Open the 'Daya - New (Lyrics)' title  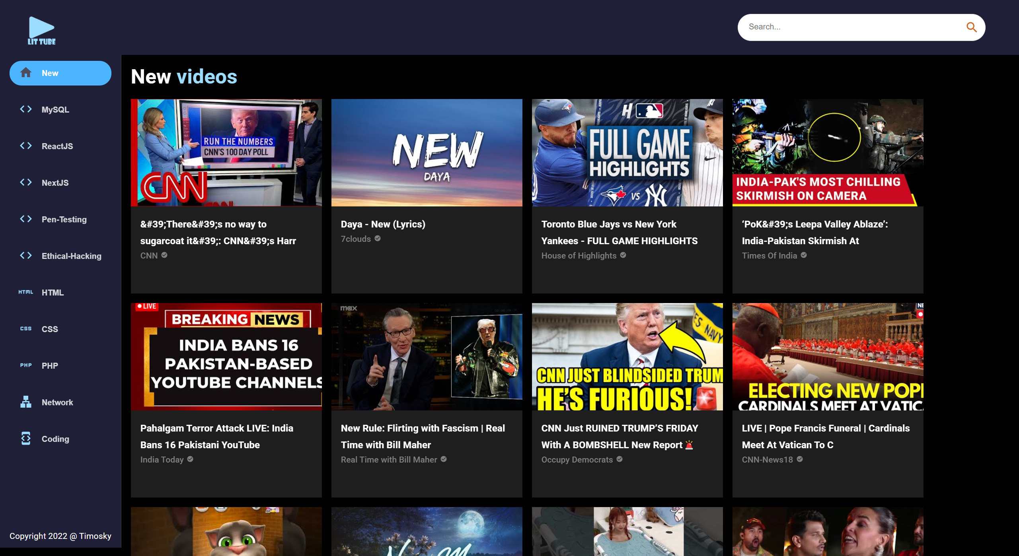click(383, 224)
